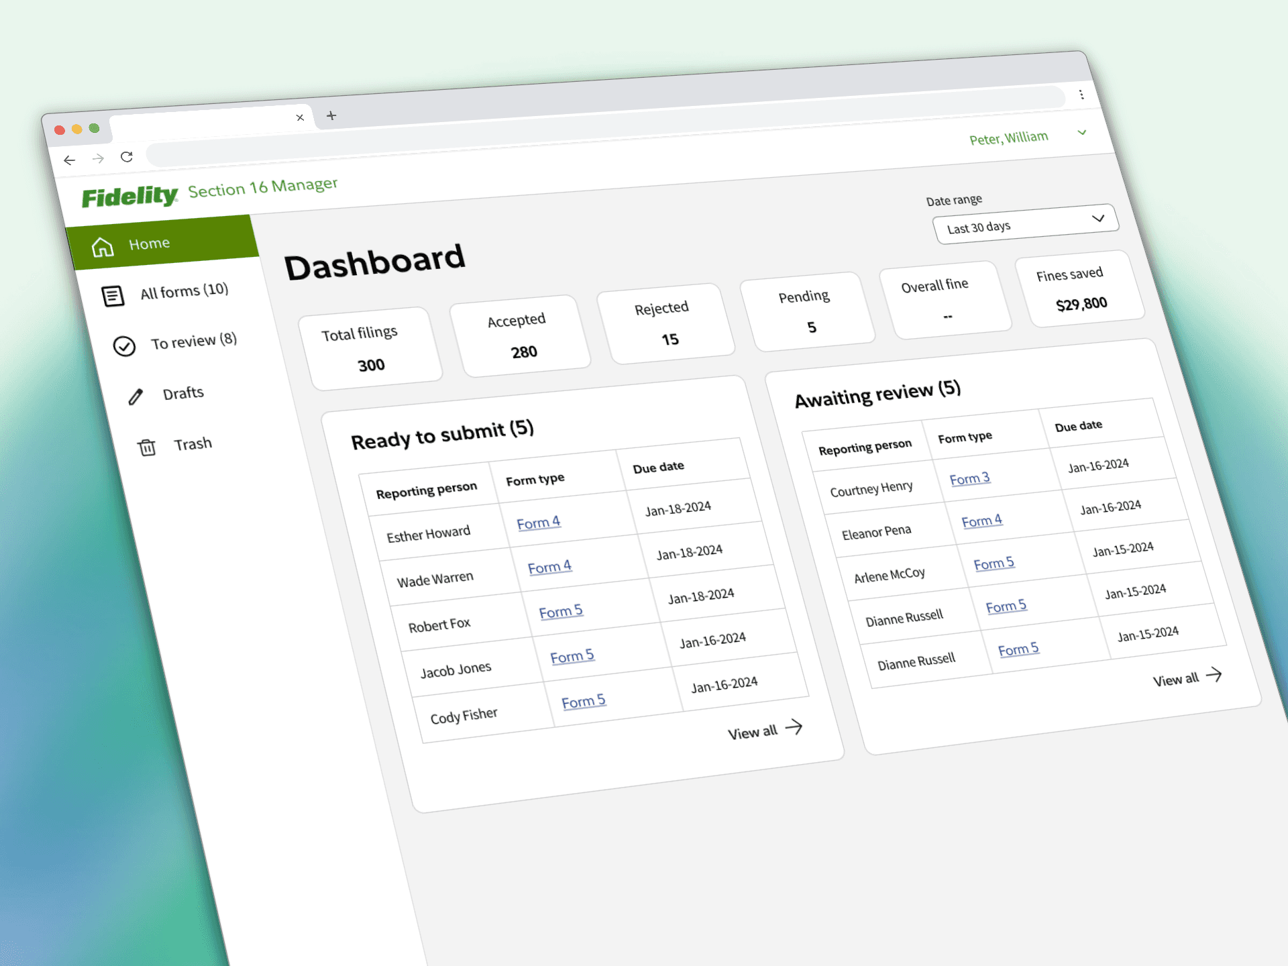Open Esther Howard's Form 4 link
This screenshot has height=966, width=1288.
click(x=538, y=523)
